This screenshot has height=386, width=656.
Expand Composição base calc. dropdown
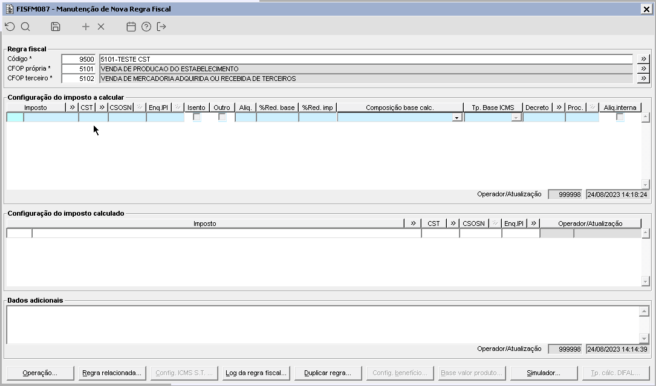tap(457, 118)
